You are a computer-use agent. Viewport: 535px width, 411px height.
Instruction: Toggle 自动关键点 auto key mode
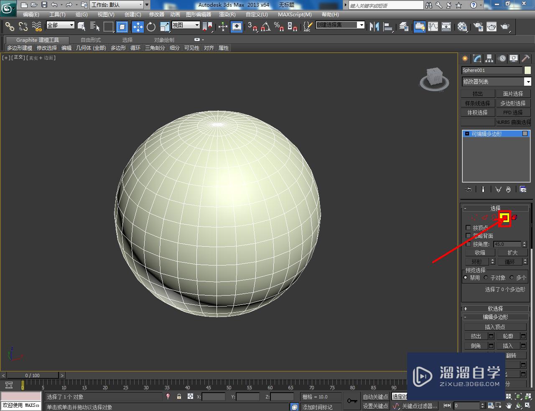click(375, 397)
